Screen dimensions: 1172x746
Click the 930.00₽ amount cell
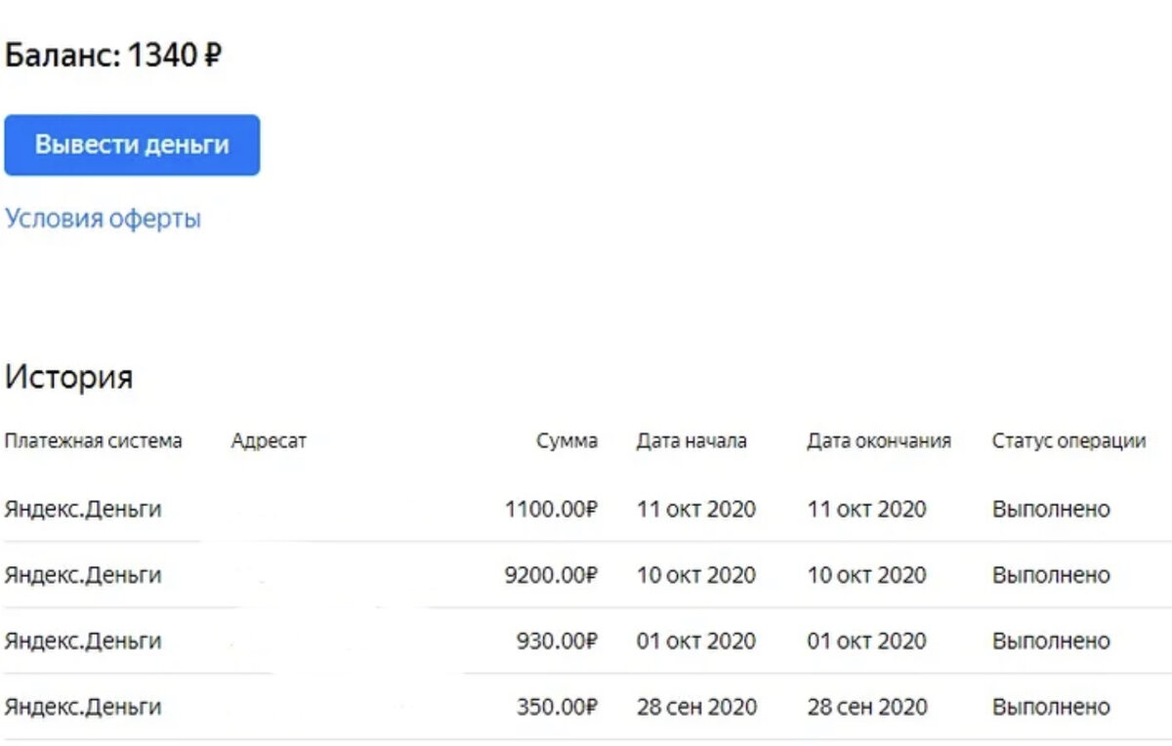557,642
